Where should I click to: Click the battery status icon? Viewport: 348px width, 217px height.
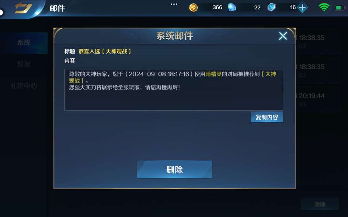coord(339,8)
